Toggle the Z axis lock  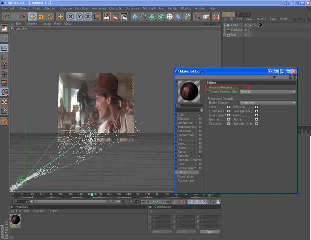click(x=88, y=17)
